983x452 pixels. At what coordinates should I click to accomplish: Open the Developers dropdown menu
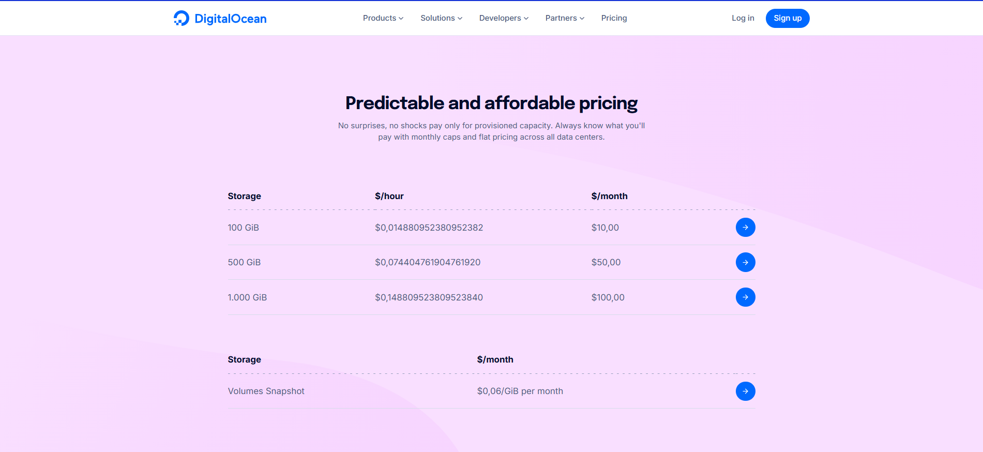point(504,18)
